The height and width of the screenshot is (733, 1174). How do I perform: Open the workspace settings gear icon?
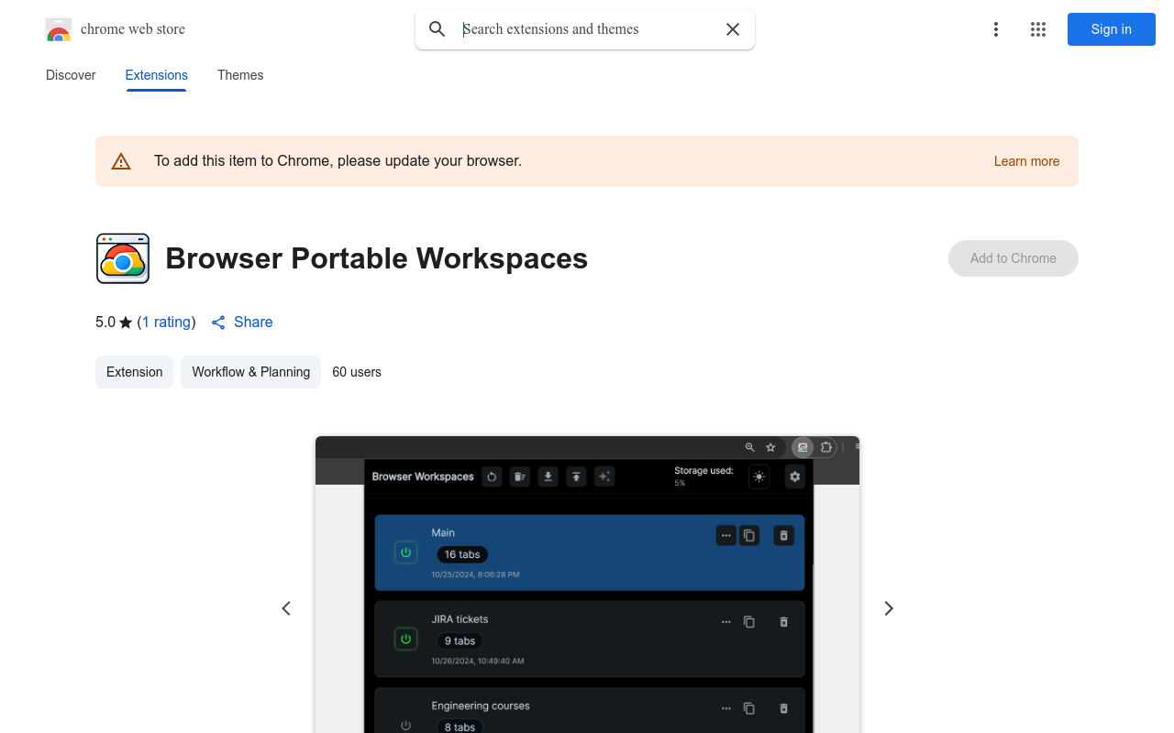tap(794, 476)
